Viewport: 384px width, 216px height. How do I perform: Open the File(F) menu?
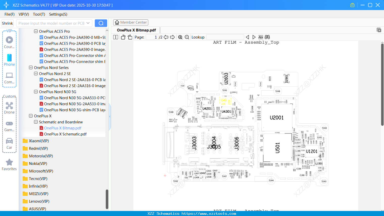coord(10,14)
